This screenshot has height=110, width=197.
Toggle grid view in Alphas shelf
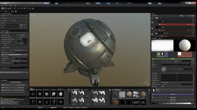pos(69,90)
